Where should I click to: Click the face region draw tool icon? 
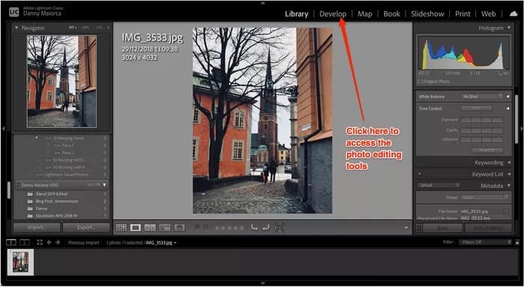(280, 228)
